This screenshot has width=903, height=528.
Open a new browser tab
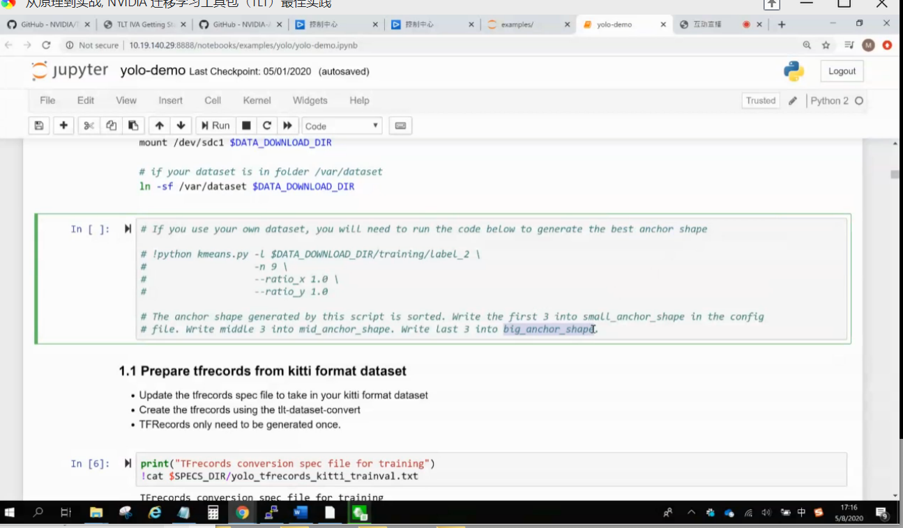coord(782,24)
